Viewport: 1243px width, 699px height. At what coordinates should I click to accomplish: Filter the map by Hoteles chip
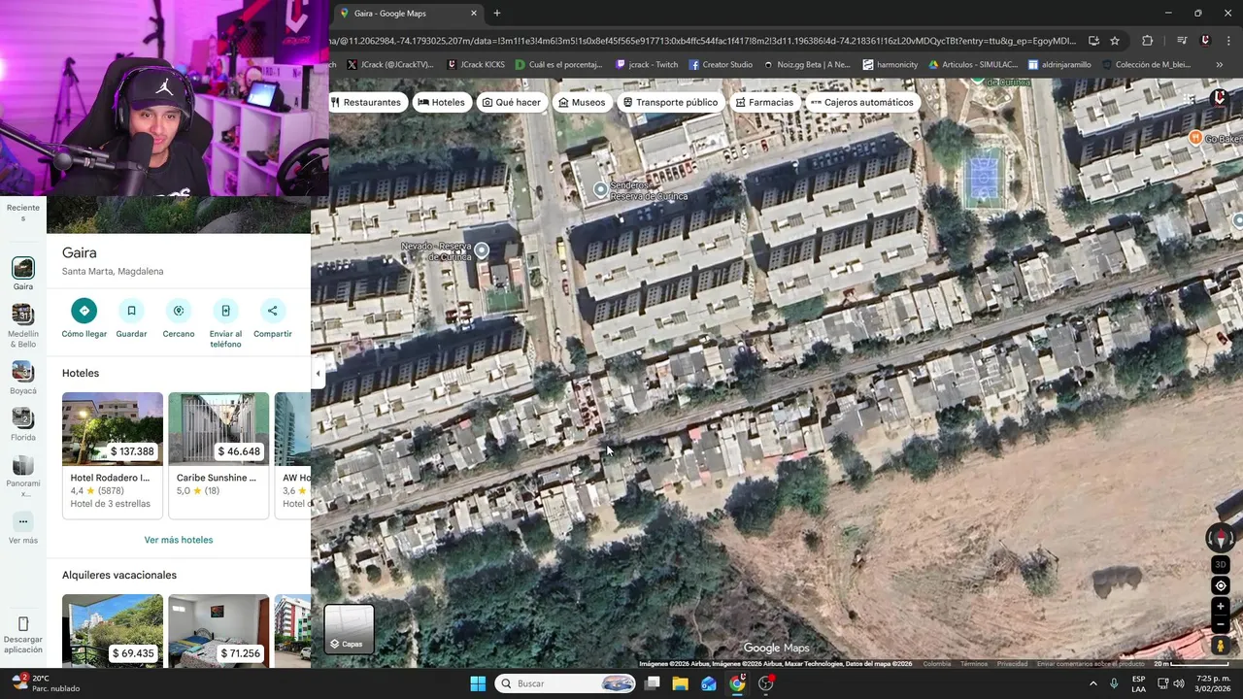click(x=442, y=102)
